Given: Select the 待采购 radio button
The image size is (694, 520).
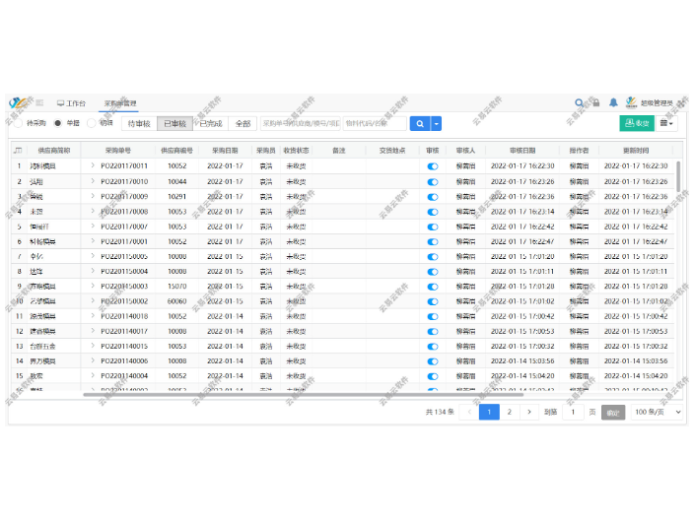Looking at the screenshot, I should pos(18,123).
